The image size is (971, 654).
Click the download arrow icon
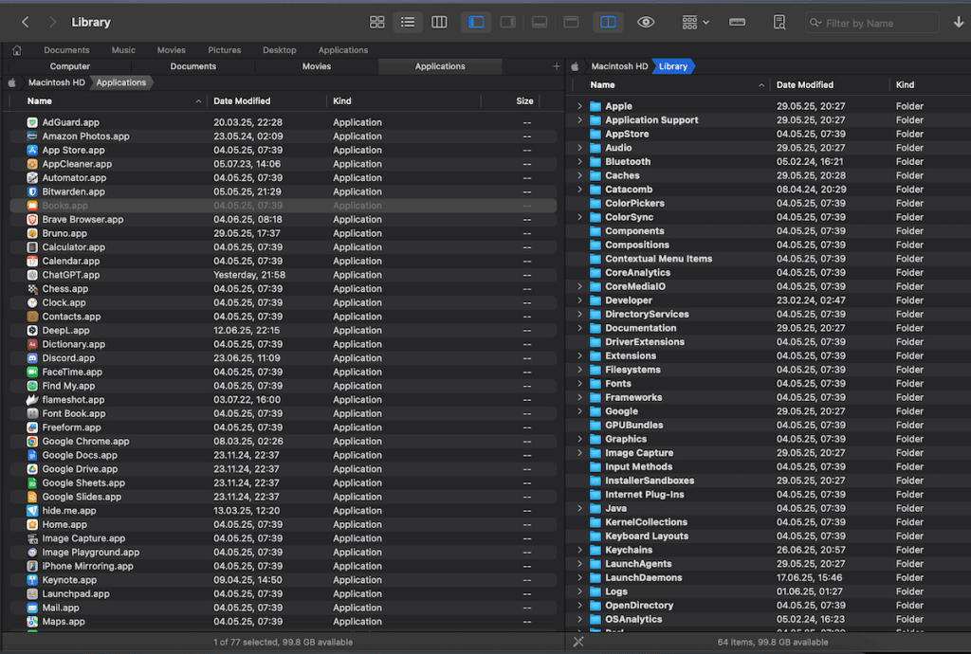[x=958, y=23]
